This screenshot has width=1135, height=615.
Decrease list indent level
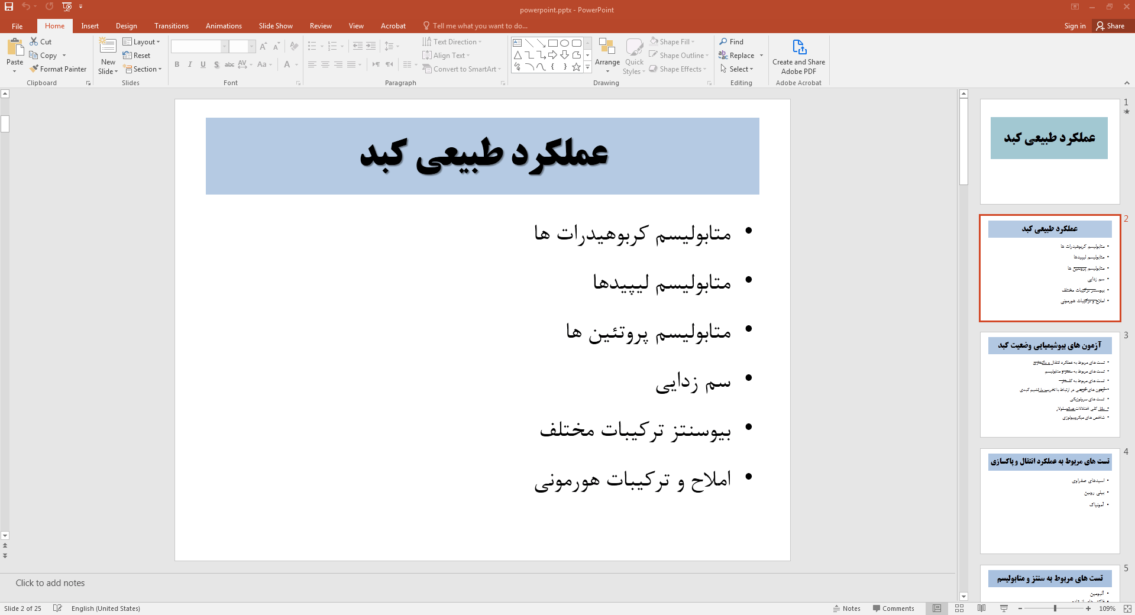(358, 46)
